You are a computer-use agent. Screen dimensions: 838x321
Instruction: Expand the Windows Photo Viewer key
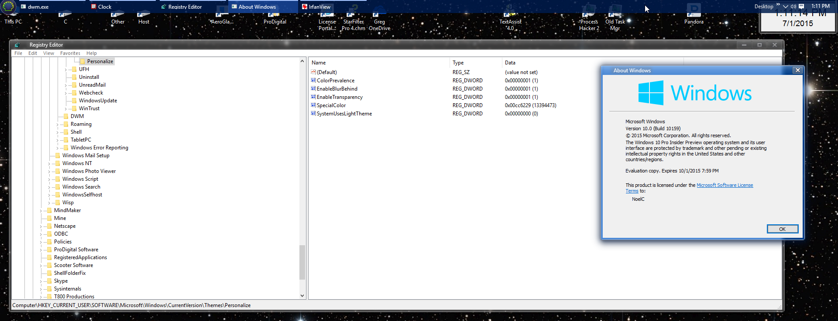[x=49, y=172]
